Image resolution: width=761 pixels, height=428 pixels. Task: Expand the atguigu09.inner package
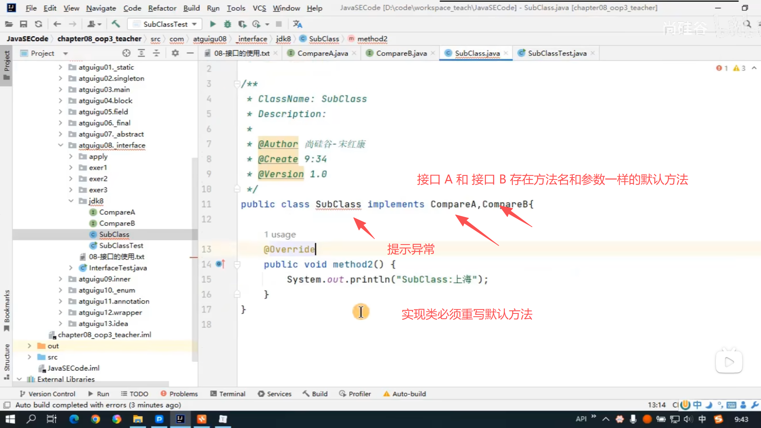60,279
